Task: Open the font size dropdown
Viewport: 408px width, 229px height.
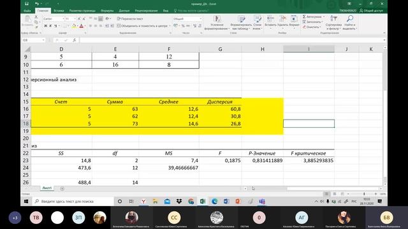Action: pyautogui.click(x=75, y=18)
